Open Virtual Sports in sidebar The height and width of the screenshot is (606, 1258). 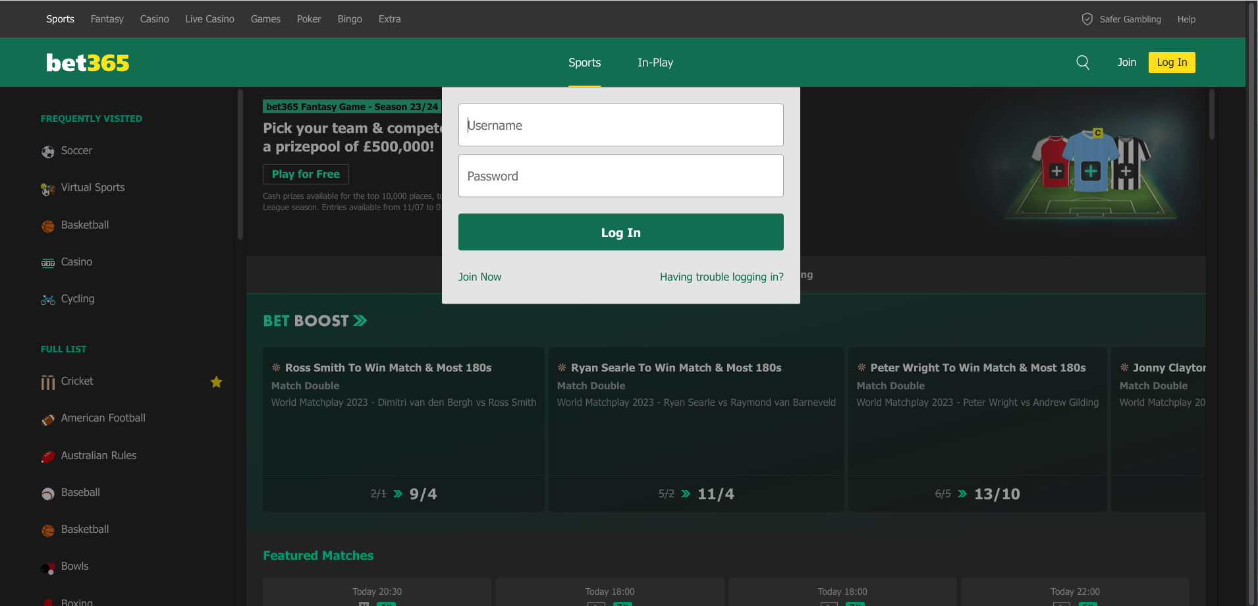[93, 188]
